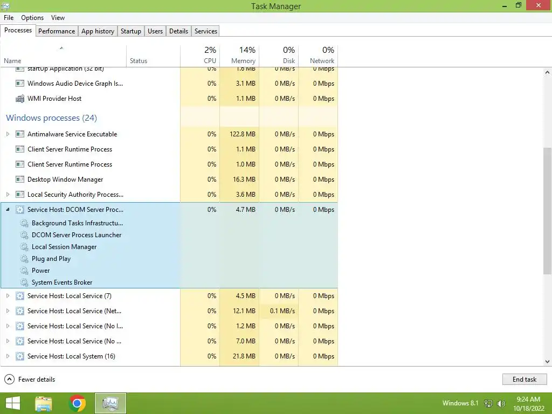Click the Desktop Window Manager process icon
This screenshot has height=414, width=552.
(20, 180)
